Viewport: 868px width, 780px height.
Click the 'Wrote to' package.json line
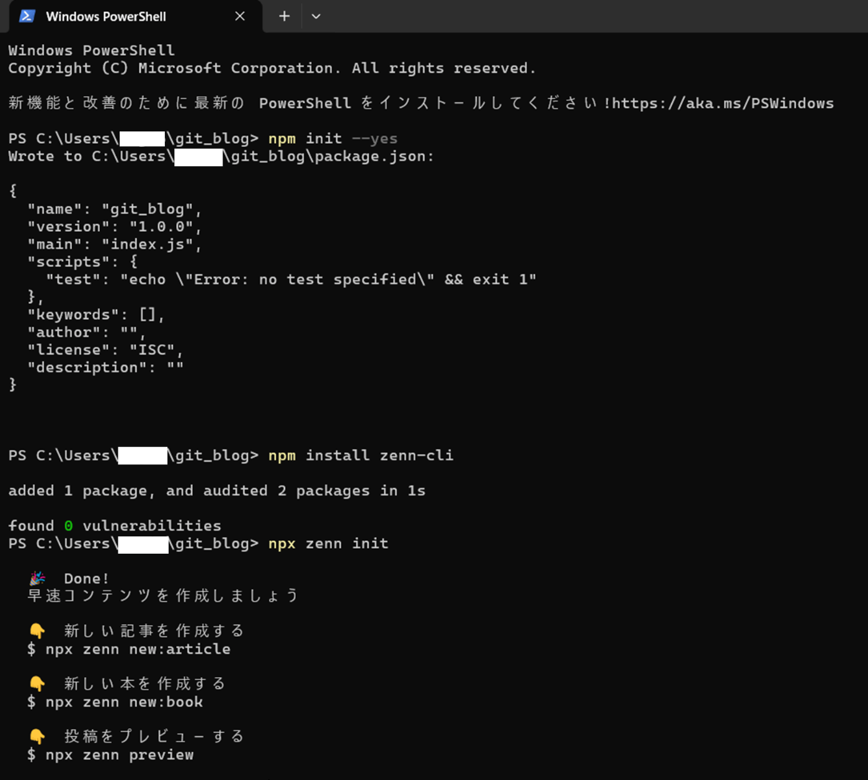pyautogui.click(x=221, y=156)
